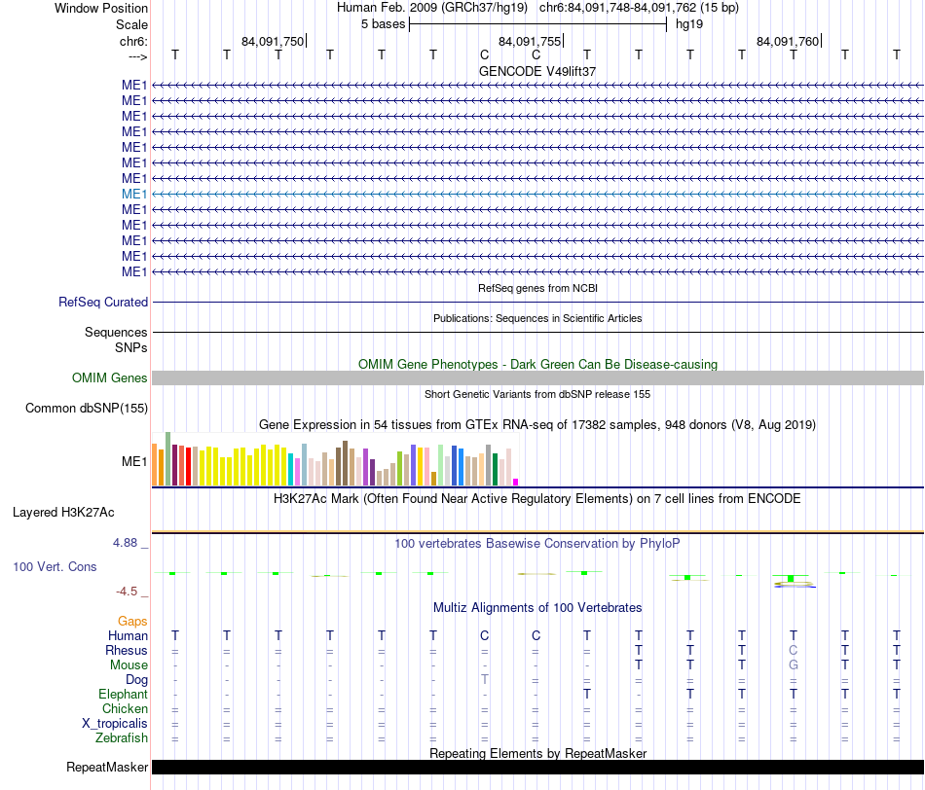
Task: Click the Common dbSNP(155) track label
Action: click(x=86, y=408)
